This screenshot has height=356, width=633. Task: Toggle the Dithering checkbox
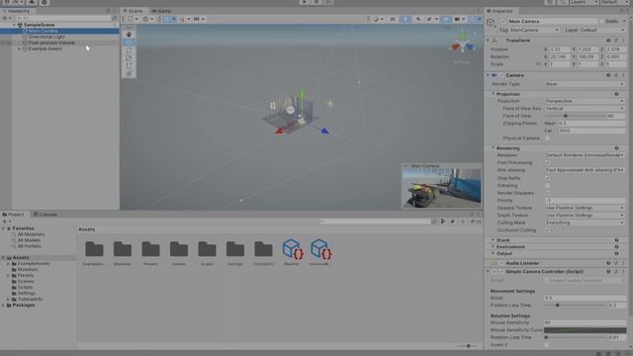[x=548, y=186]
